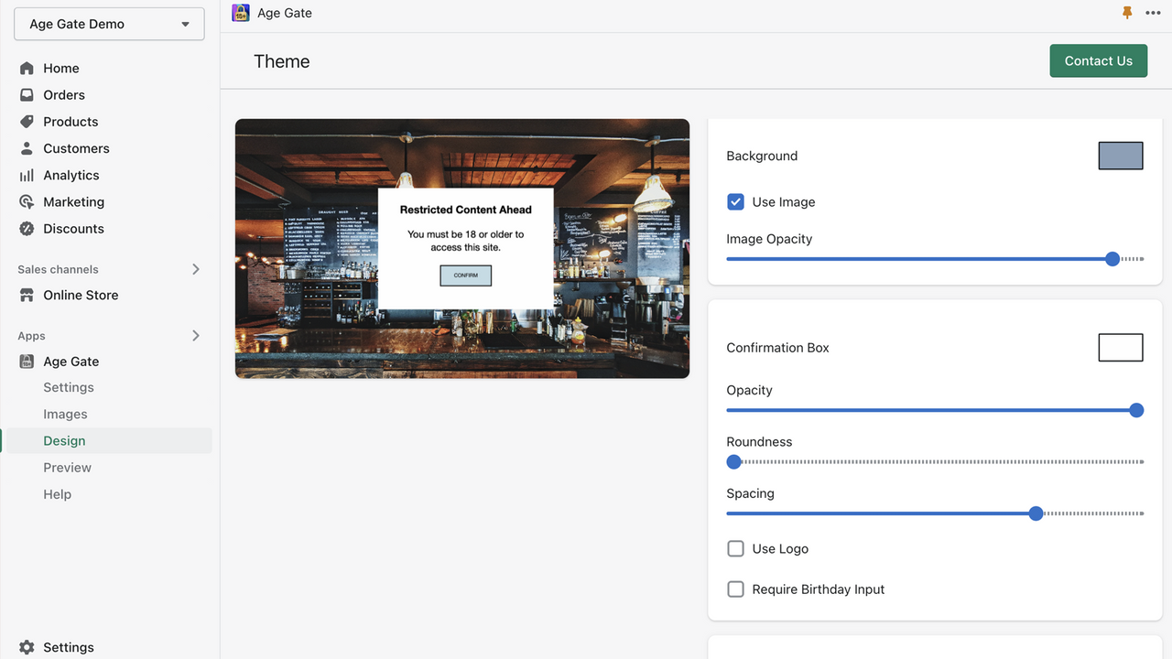Click CONFIRM in the preview box

tap(465, 275)
